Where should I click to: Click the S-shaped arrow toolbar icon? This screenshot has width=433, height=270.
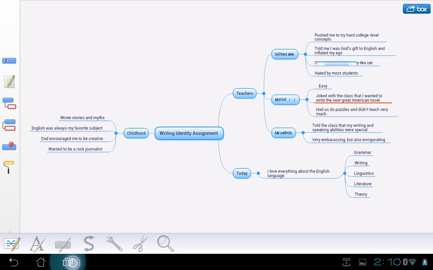[x=89, y=243]
